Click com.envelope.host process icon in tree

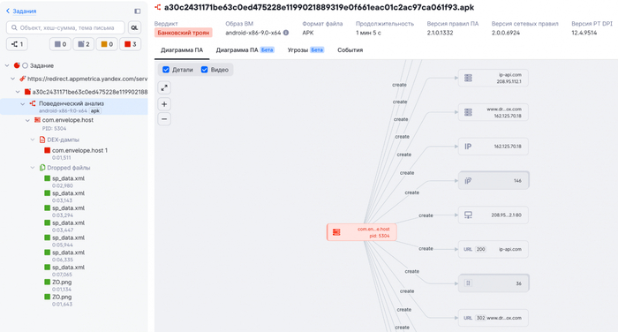point(37,120)
